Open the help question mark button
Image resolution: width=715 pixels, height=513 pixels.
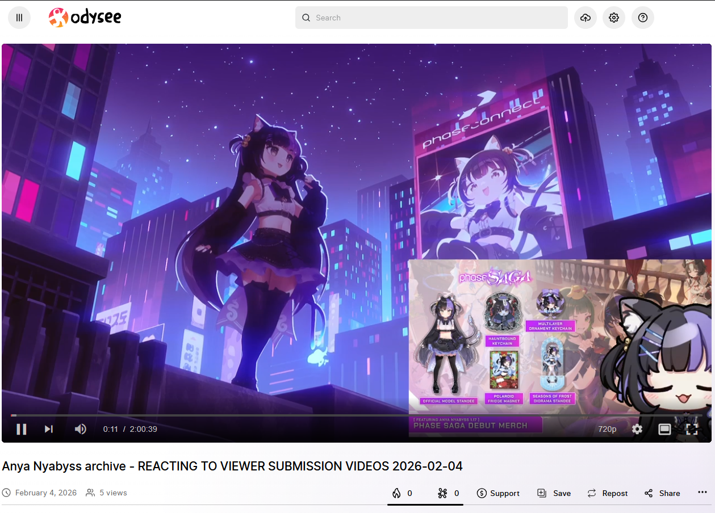643,18
